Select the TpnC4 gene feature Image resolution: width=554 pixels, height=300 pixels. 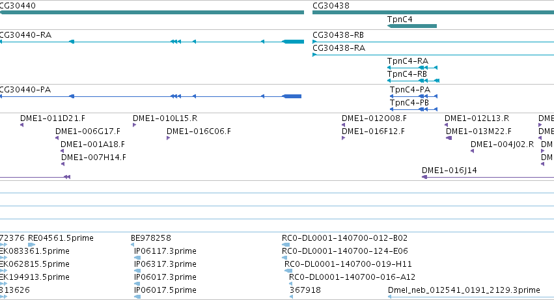412,26
